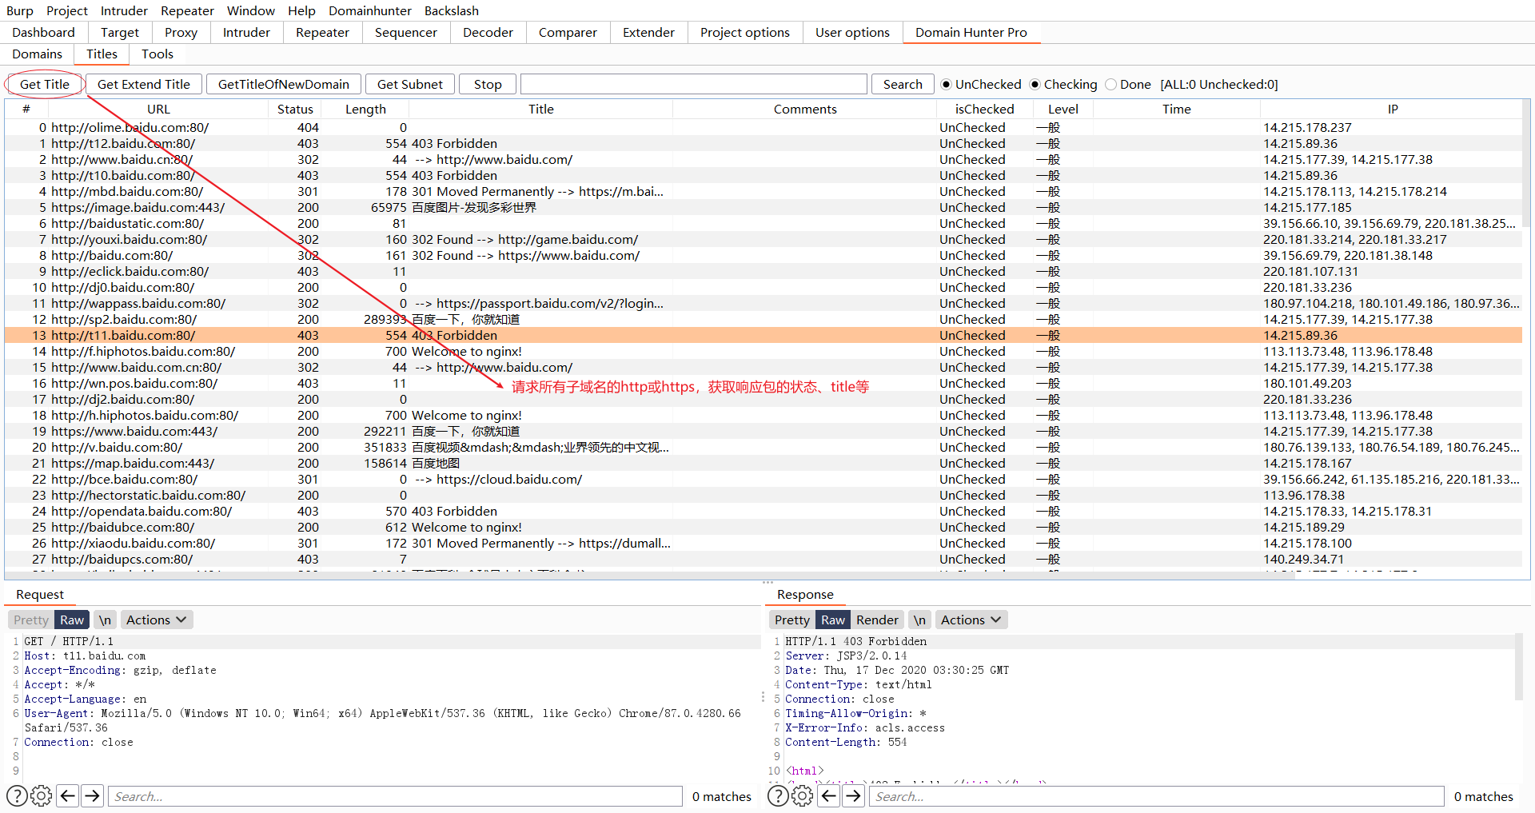1535x813 pixels.
Task: Switch Request view to Raw
Action: click(x=72, y=620)
